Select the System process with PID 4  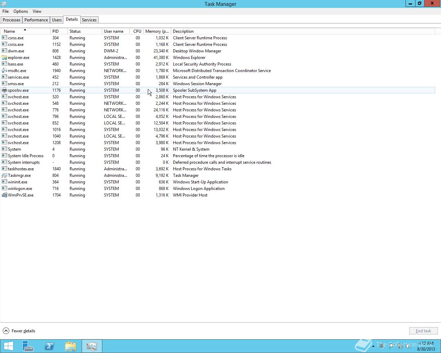218,149
